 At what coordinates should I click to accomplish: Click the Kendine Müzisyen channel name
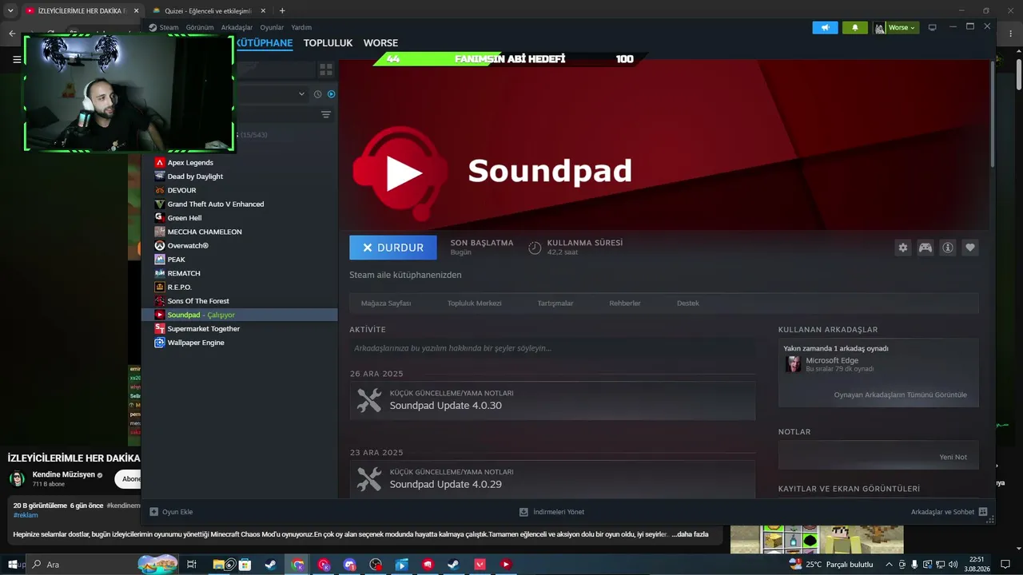point(63,474)
